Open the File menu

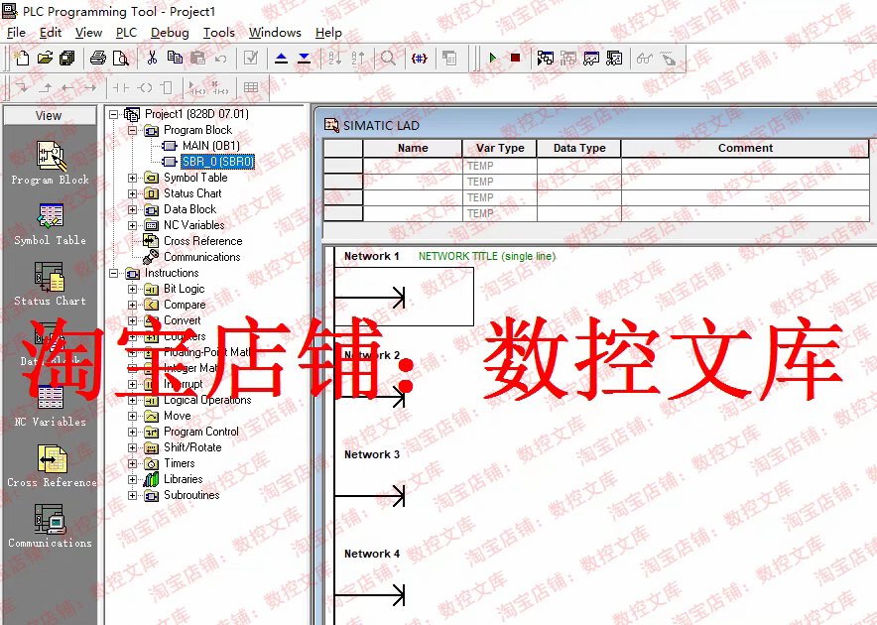click(16, 33)
